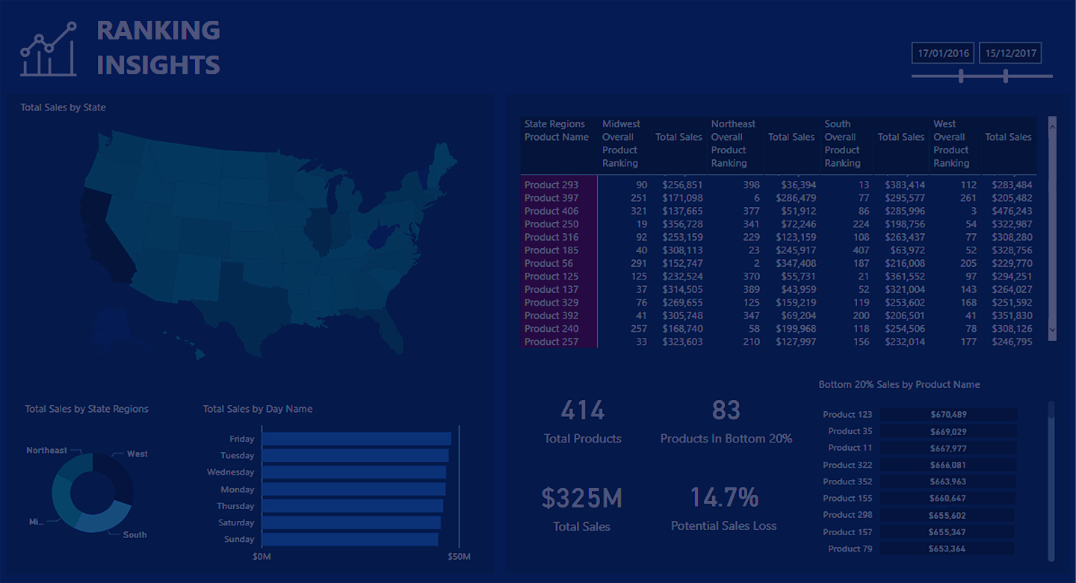Select the Sunday sales bar
Viewport: 1076px width, 583px height.
[x=350, y=539]
